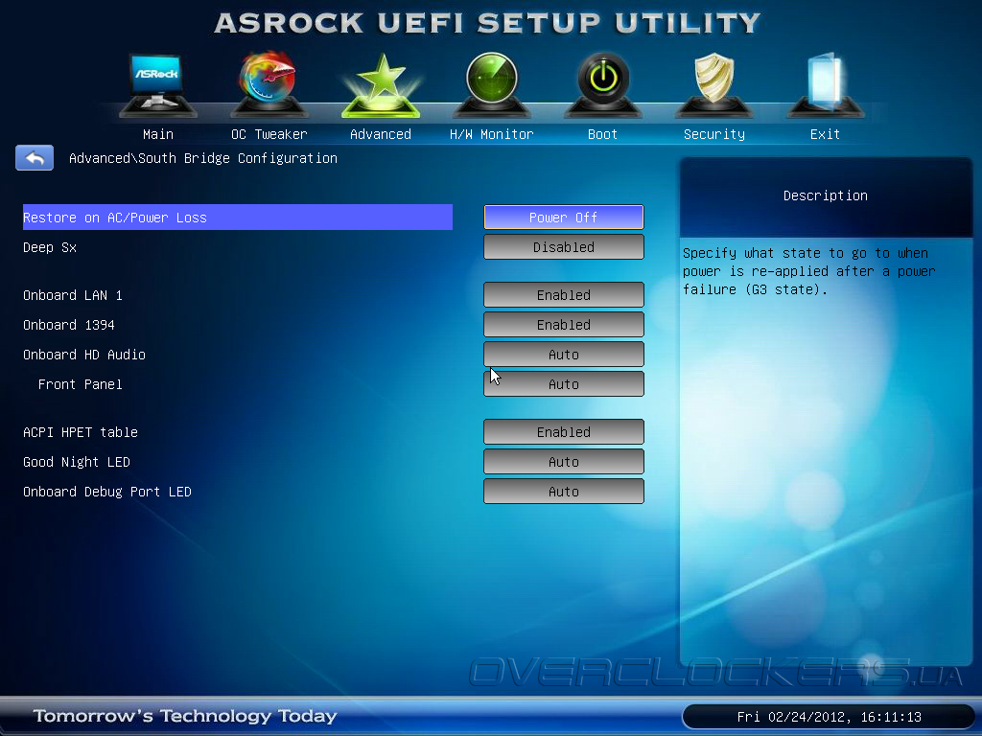The width and height of the screenshot is (982, 736).
Task: Select the Advanced green star icon
Action: click(381, 85)
